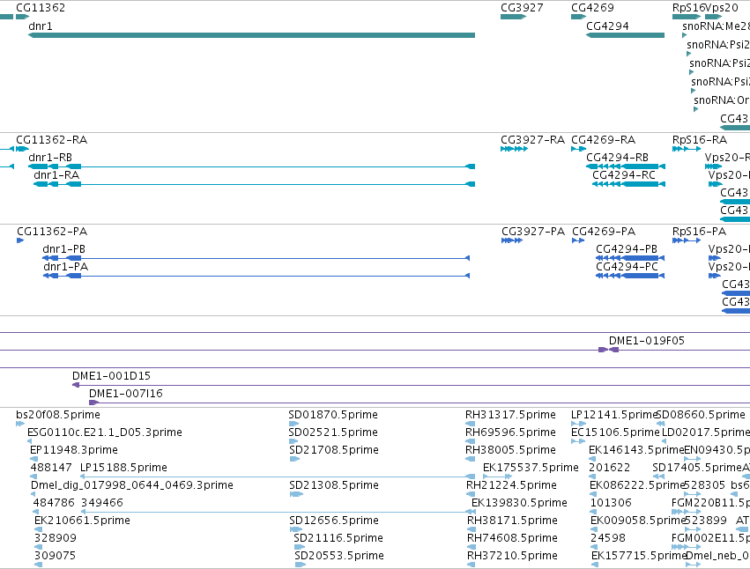750x569 pixels.
Task: Select the CG4269 gene feature
Action: click(x=578, y=17)
